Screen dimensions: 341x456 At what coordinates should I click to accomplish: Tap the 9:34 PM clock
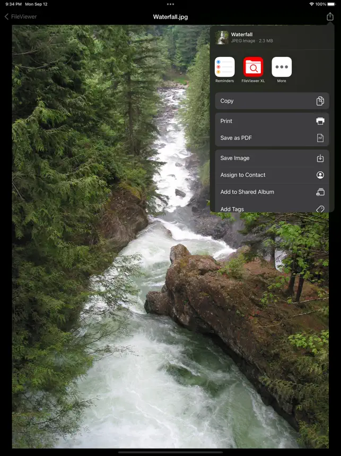pos(14,4)
